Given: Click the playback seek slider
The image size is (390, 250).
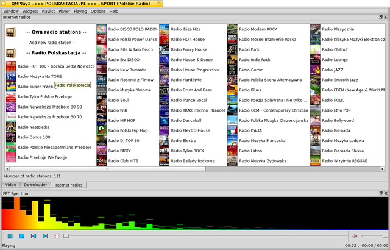Looking at the screenshot, I should click(205, 236).
